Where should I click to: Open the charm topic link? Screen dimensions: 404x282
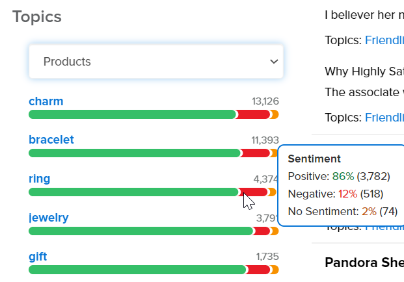[x=46, y=101]
